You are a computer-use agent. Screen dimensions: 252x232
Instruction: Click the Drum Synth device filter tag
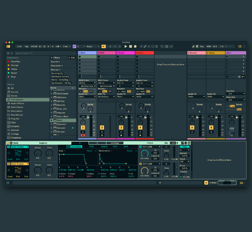57,73
